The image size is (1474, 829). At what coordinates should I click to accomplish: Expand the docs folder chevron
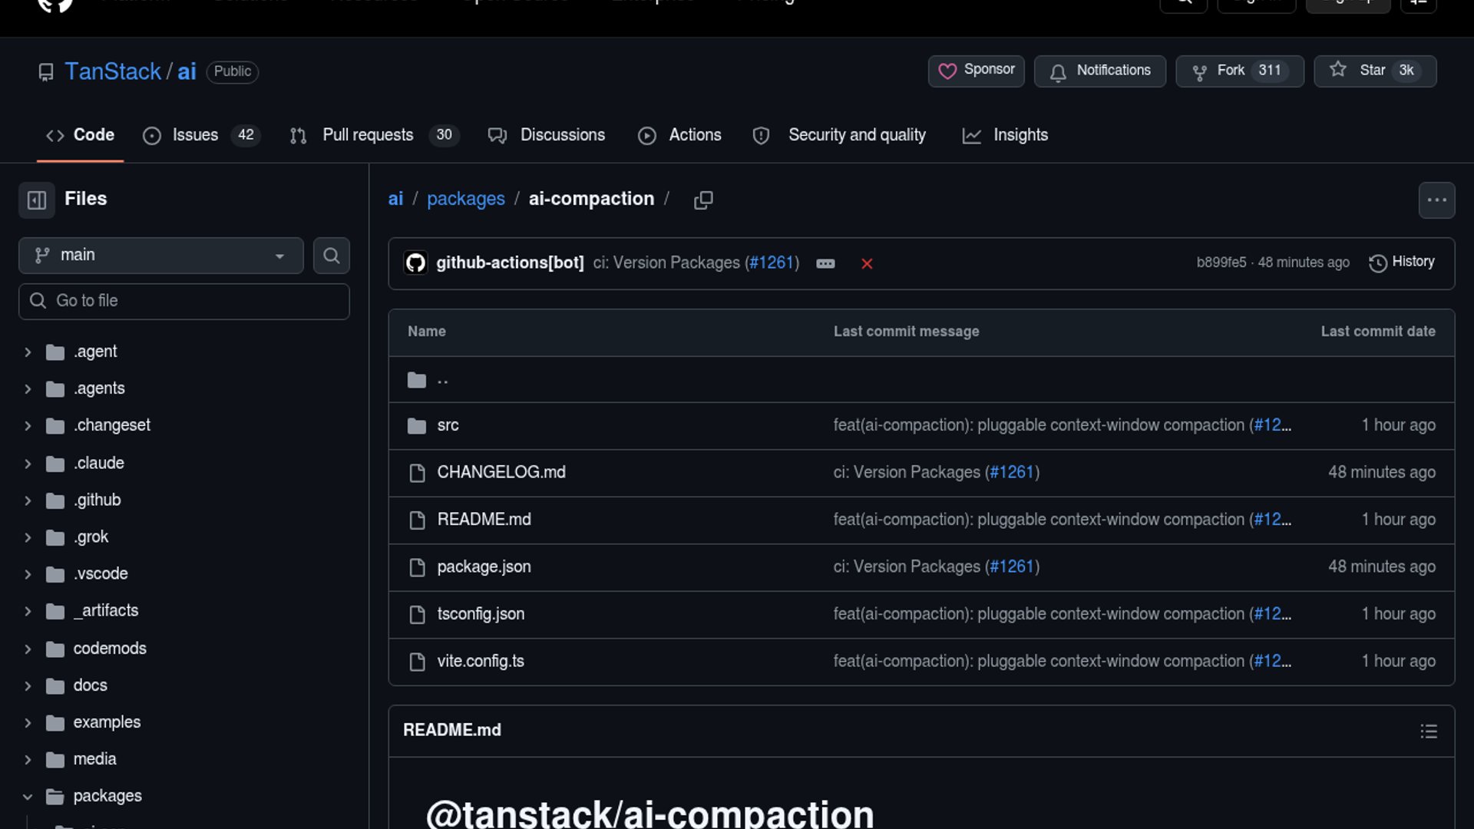click(x=28, y=686)
